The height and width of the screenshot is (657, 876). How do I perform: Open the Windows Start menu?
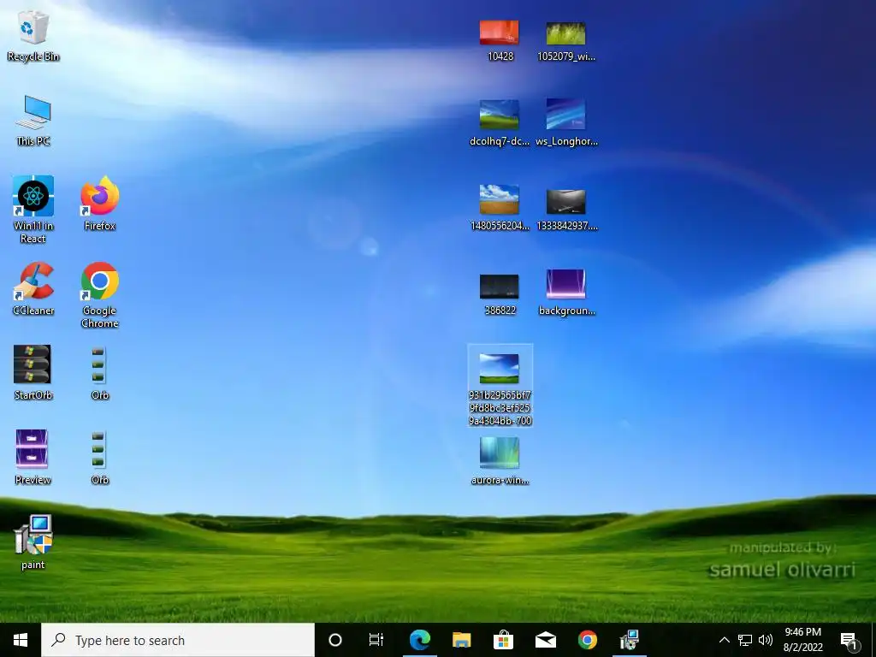(x=21, y=640)
